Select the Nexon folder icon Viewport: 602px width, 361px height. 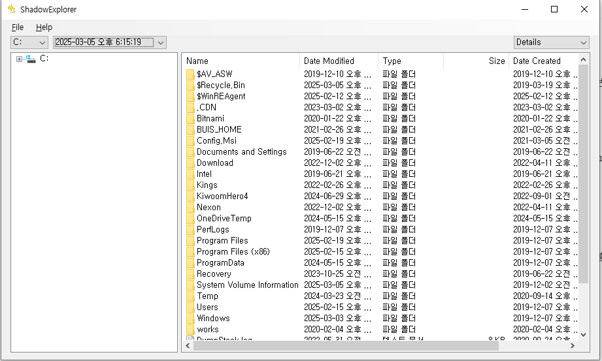(x=190, y=208)
